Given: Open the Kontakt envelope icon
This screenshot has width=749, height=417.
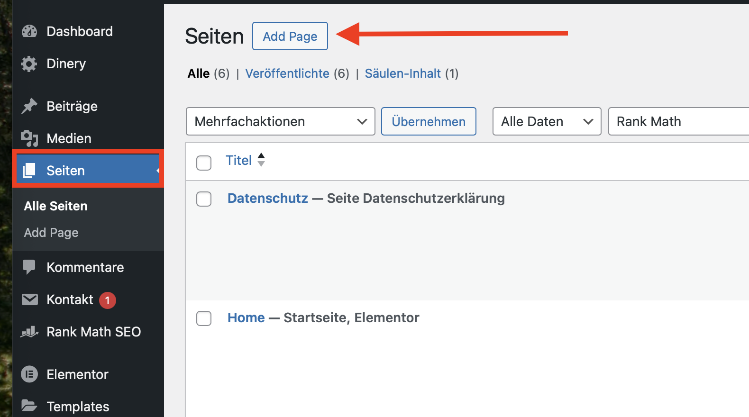Looking at the screenshot, I should [30, 299].
